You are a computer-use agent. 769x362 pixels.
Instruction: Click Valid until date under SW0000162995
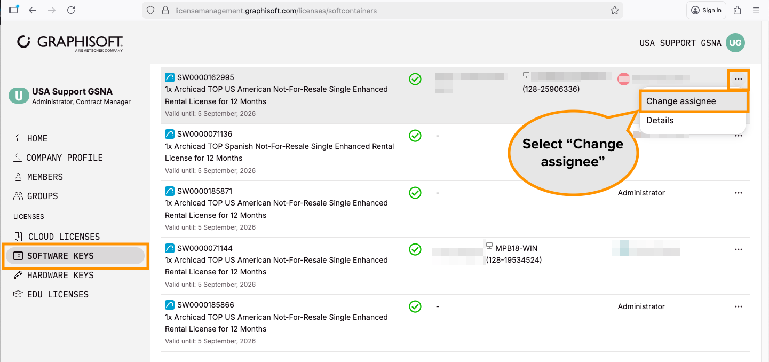pyautogui.click(x=210, y=114)
